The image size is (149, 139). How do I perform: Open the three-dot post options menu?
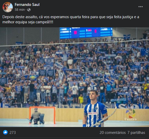click(x=140, y=7)
